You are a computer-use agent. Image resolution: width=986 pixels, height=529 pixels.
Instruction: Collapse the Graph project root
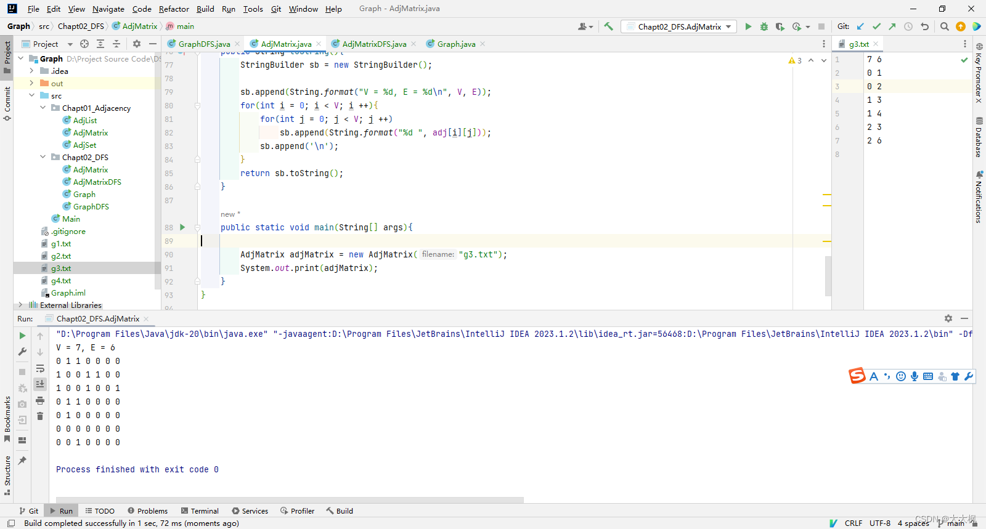tap(21, 59)
